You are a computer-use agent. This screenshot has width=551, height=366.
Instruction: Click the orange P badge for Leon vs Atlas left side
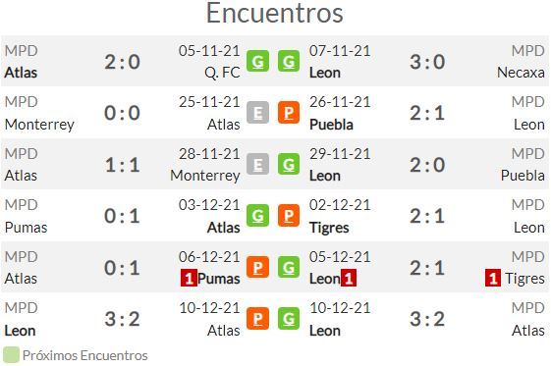click(257, 319)
